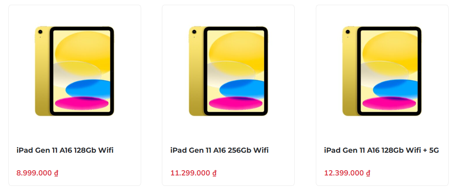Click the ₫ symbol after 12.399.000
This screenshot has width=455, height=189.
pyautogui.click(x=368, y=173)
